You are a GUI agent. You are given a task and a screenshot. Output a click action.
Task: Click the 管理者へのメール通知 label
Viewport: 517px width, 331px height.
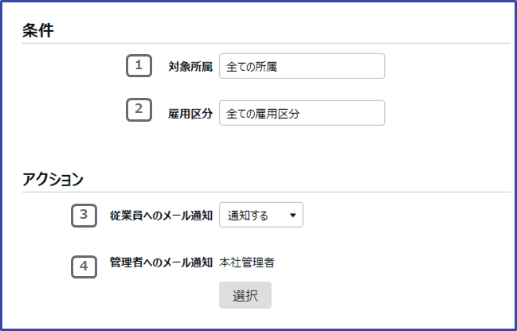(161, 260)
